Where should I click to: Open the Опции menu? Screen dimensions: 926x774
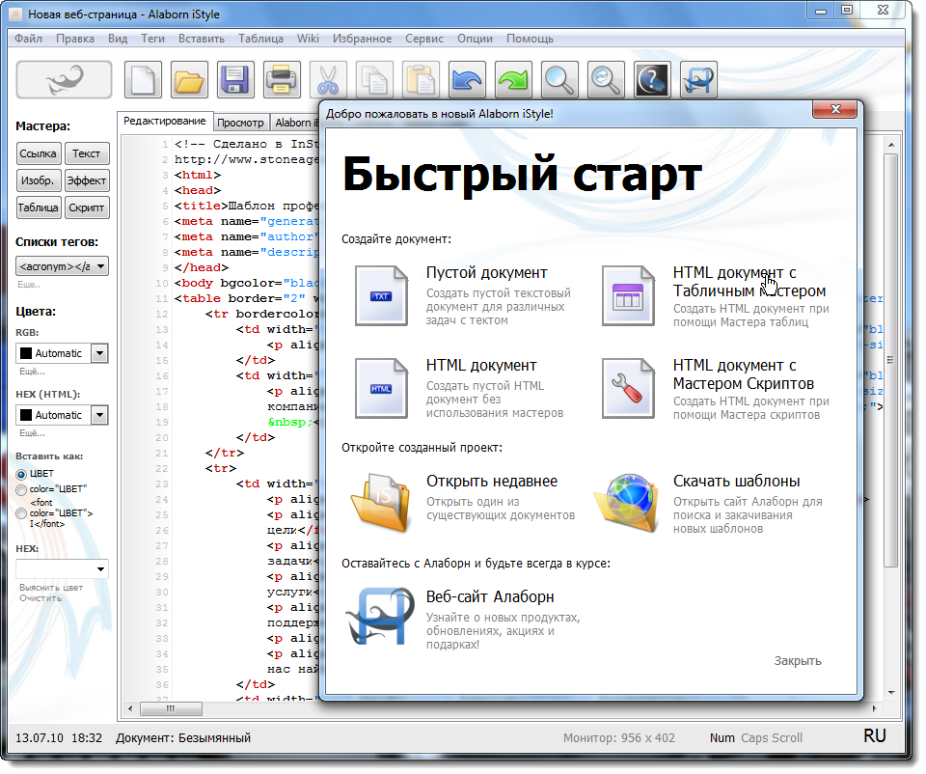pyautogui.click(x=475, y=39)
